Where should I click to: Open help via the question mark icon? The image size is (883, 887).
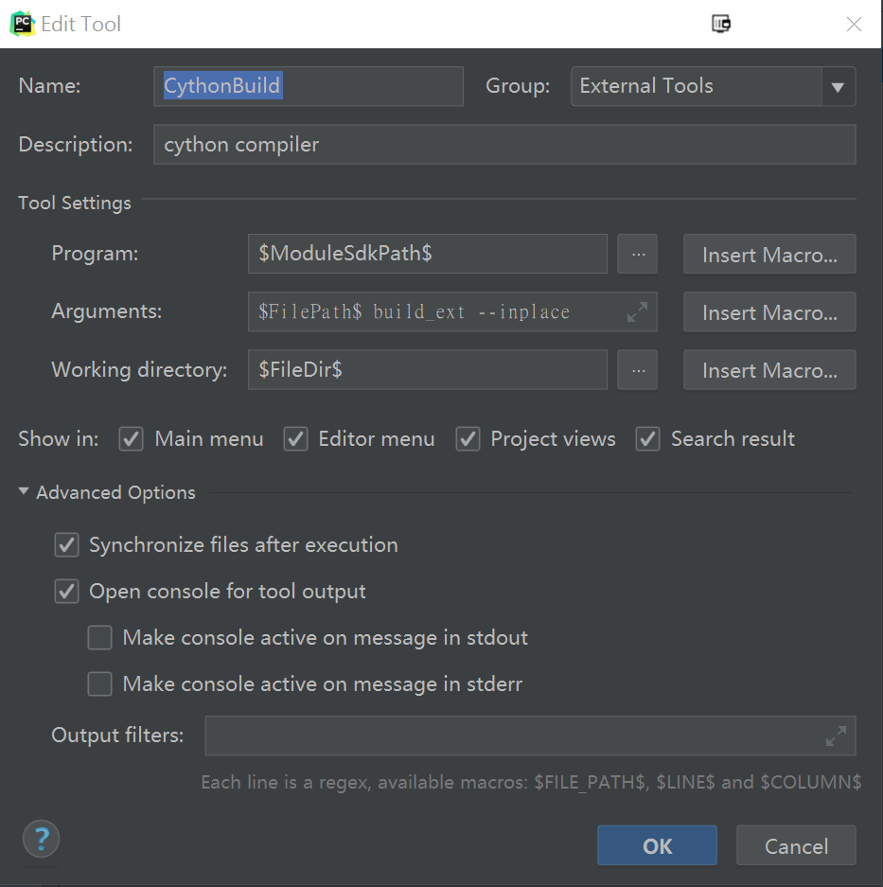[x=40, y=840]
